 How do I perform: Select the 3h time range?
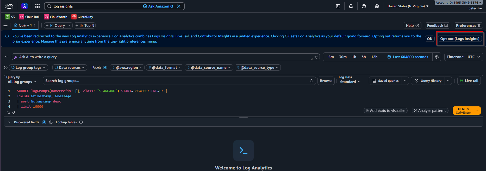(x=364, y=57)
